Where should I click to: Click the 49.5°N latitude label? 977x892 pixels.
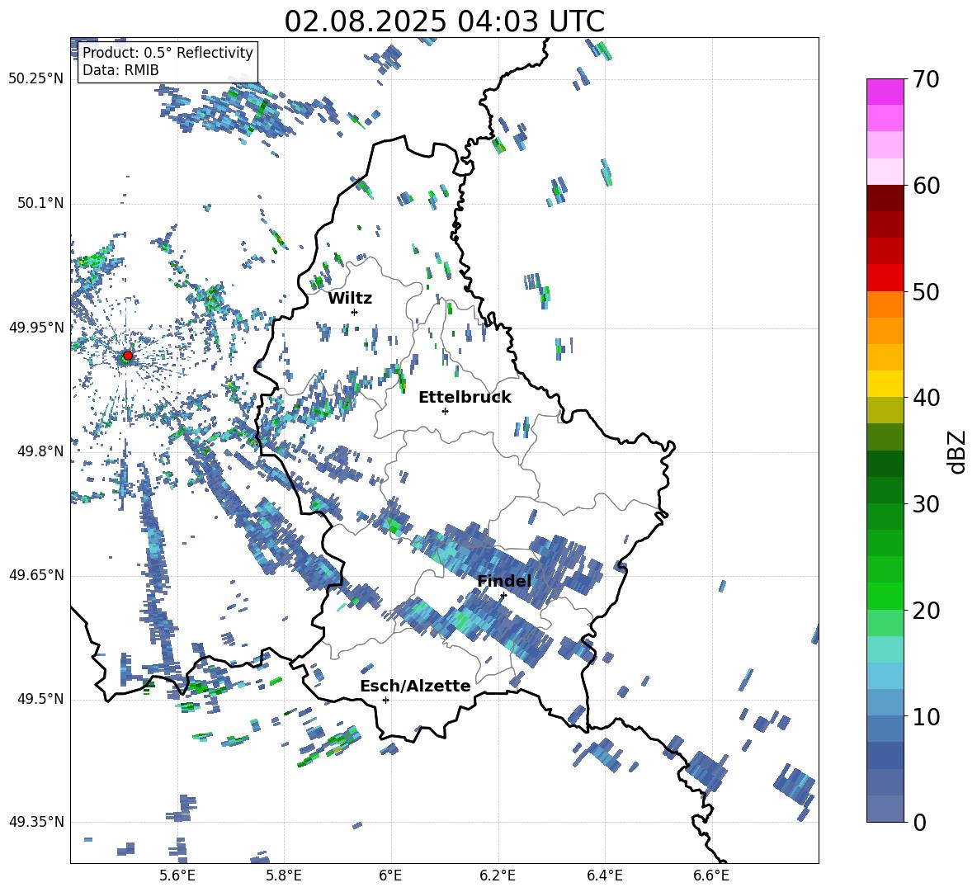[40, 699]
